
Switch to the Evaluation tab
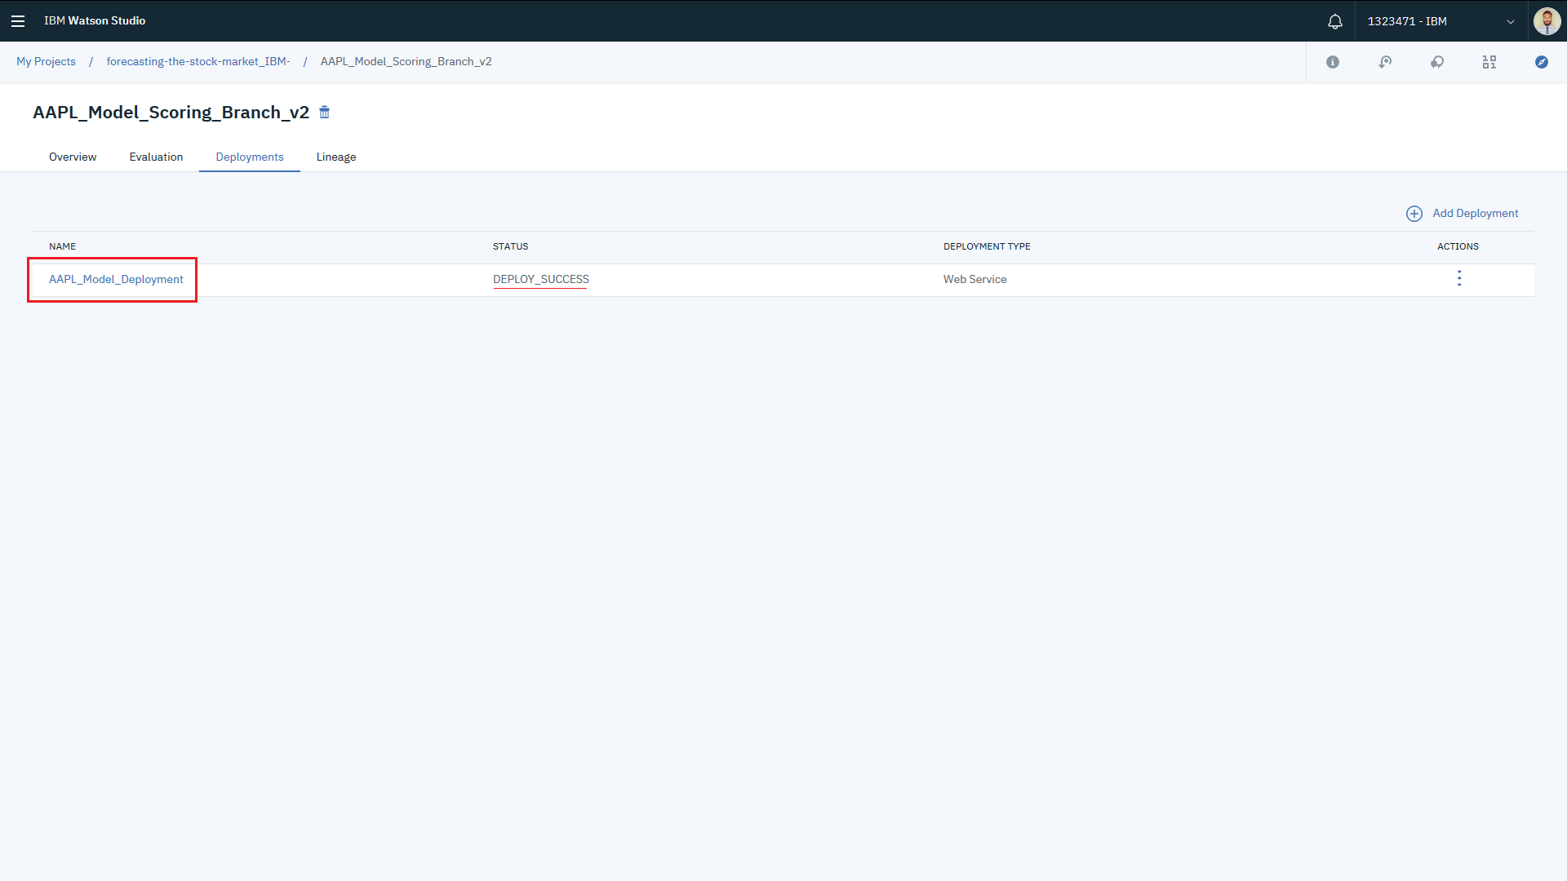[156, 157]
